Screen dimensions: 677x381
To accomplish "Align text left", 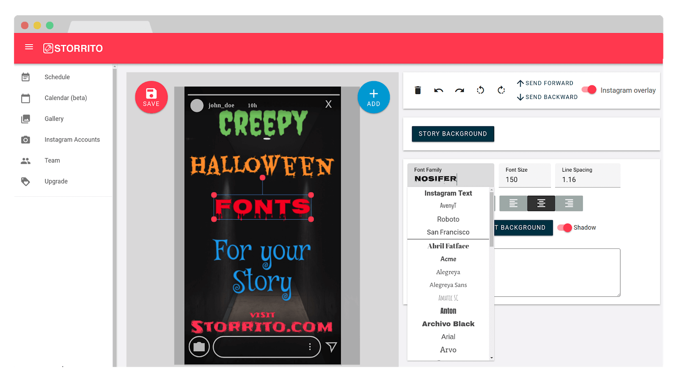I will (x=513, y=203).
